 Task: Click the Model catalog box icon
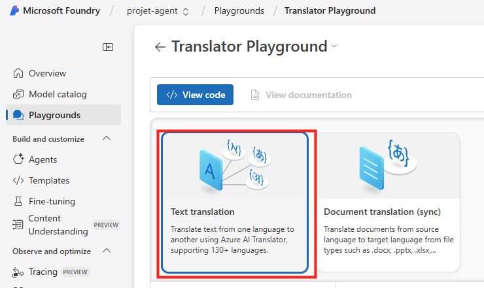pos(18,94)
